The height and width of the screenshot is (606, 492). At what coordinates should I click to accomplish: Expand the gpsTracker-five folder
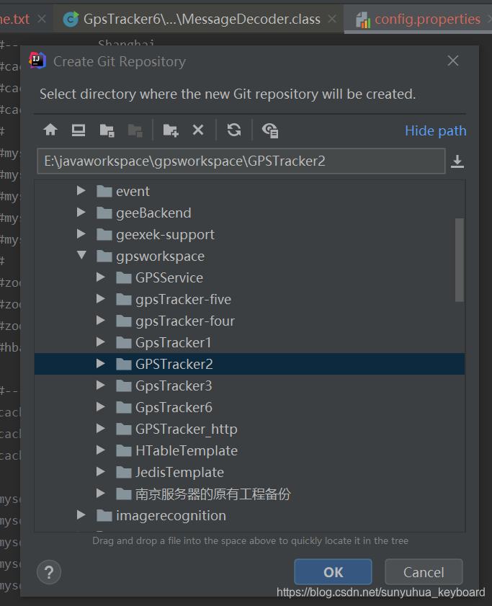[x=100, y=299]
